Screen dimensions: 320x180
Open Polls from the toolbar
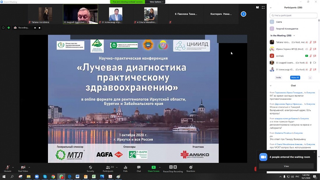pos(125,169)
